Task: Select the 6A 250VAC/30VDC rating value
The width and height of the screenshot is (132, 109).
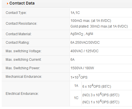Action: [x=85, y=43]
